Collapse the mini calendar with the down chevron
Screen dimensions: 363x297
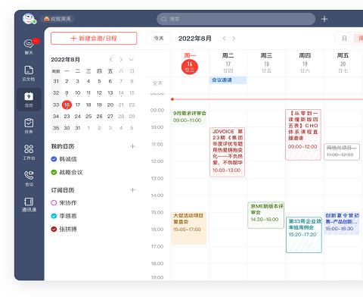(x=131, y=59)
